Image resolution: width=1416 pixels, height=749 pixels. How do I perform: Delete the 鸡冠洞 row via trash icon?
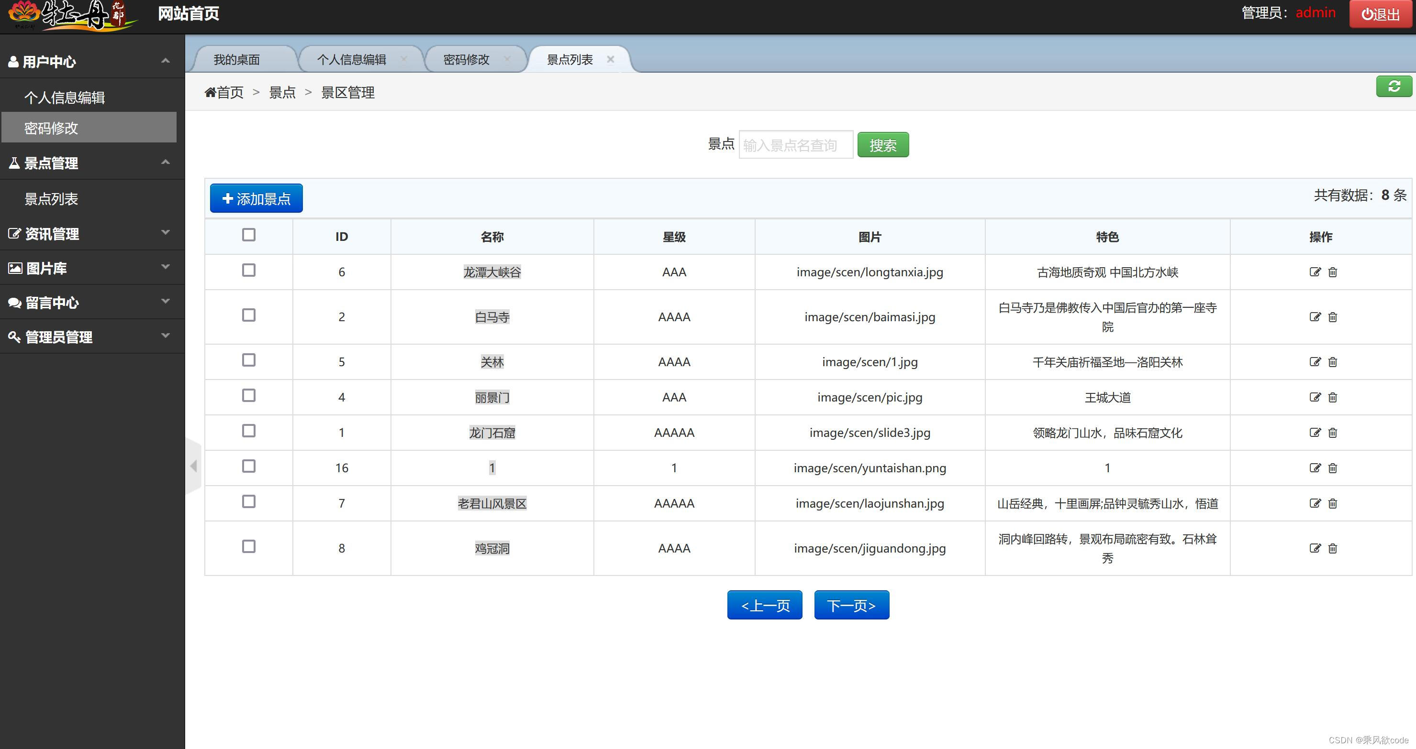[x=1332, y=548]
